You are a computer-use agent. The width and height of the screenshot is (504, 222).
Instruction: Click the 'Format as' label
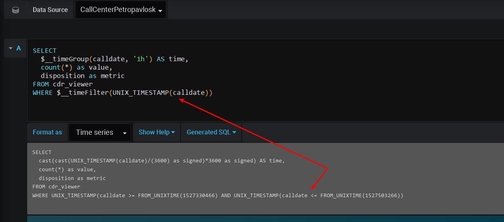(47, 132)
